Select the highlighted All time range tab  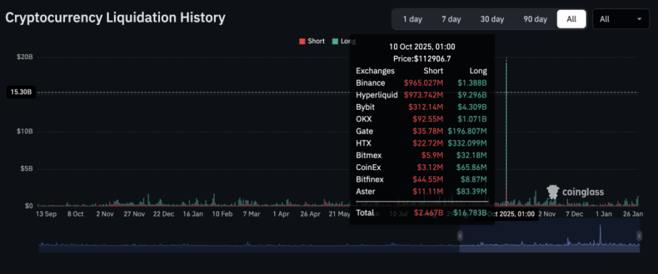point(571,19)
